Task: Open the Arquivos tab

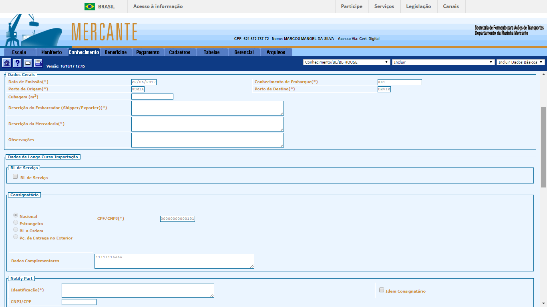Action: [x=276, y=52]
